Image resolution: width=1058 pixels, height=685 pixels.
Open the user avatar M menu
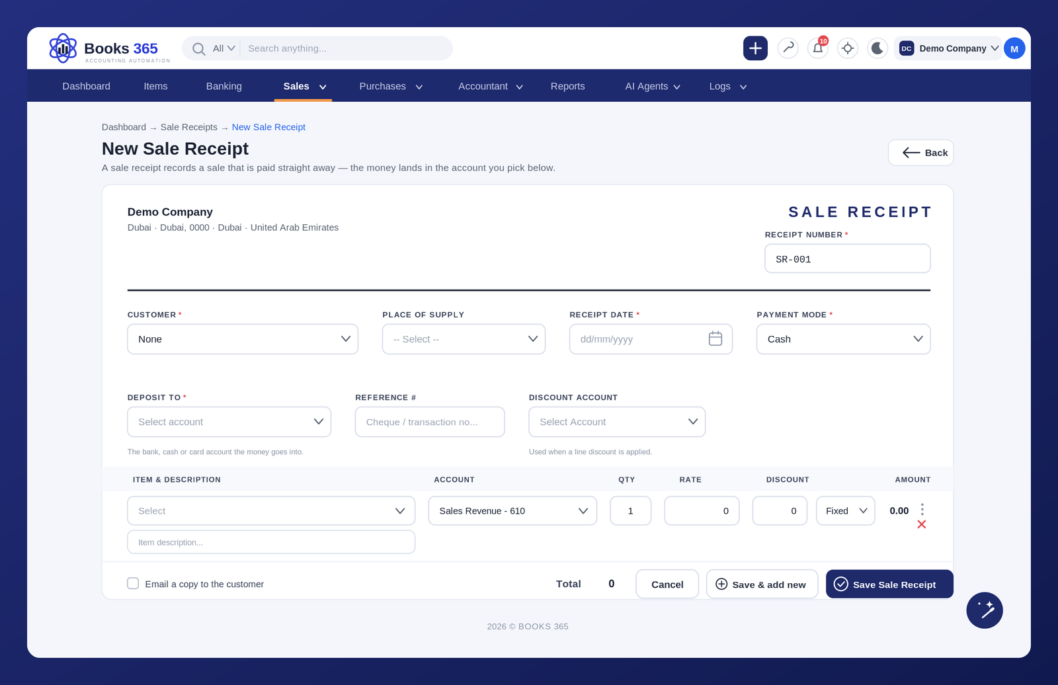coord(1014,48)
